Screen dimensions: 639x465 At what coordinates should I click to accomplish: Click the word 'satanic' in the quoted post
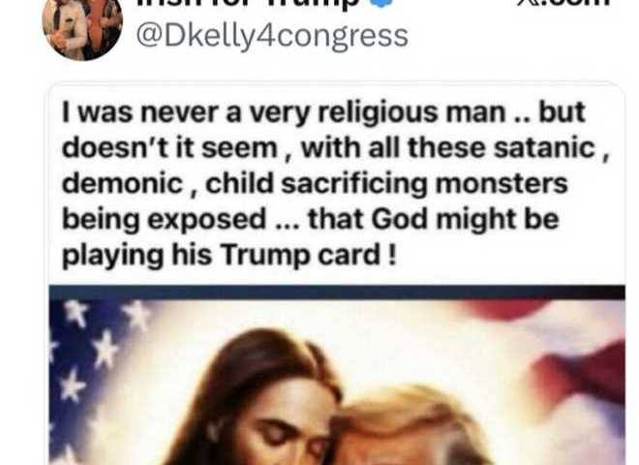click(x=545, y=147)
